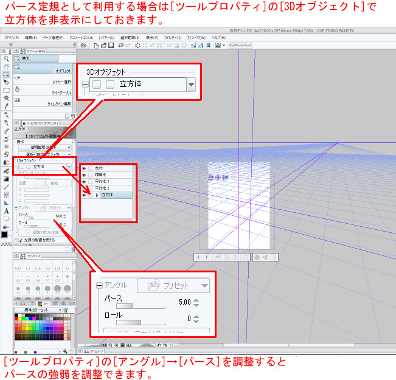Open the 立方体 object list dropdown arrow
The image size is (396, 380).
click(x=69, y=167)
